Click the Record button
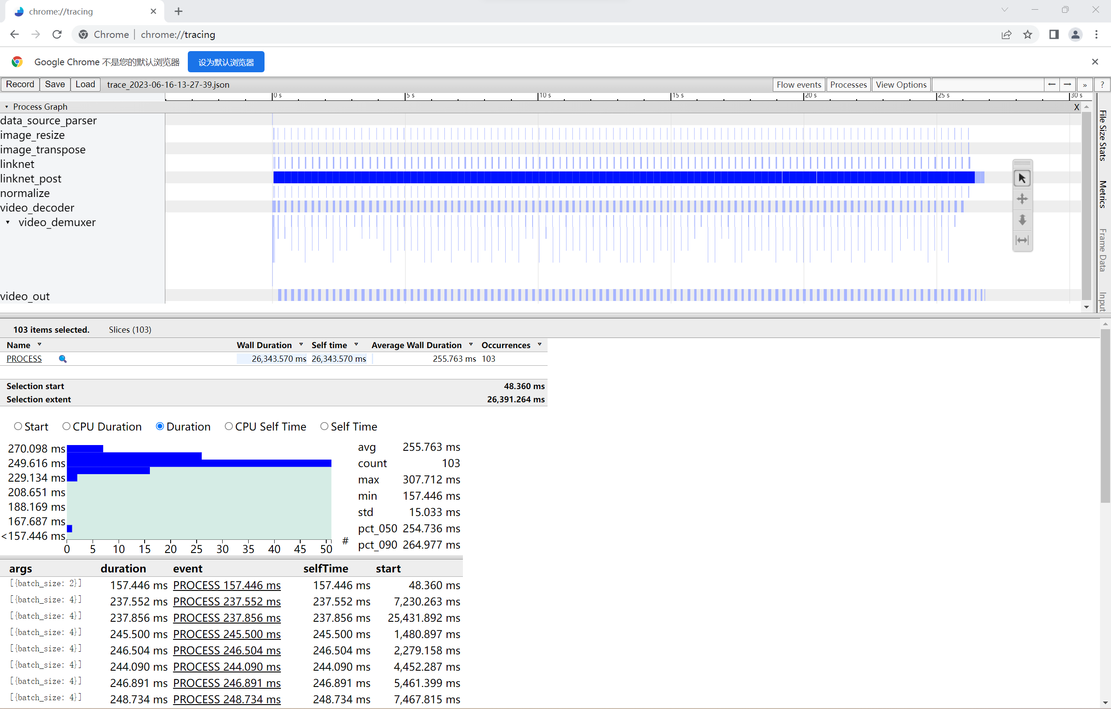This screenshot has height=709, width=1111. (20, 85)
